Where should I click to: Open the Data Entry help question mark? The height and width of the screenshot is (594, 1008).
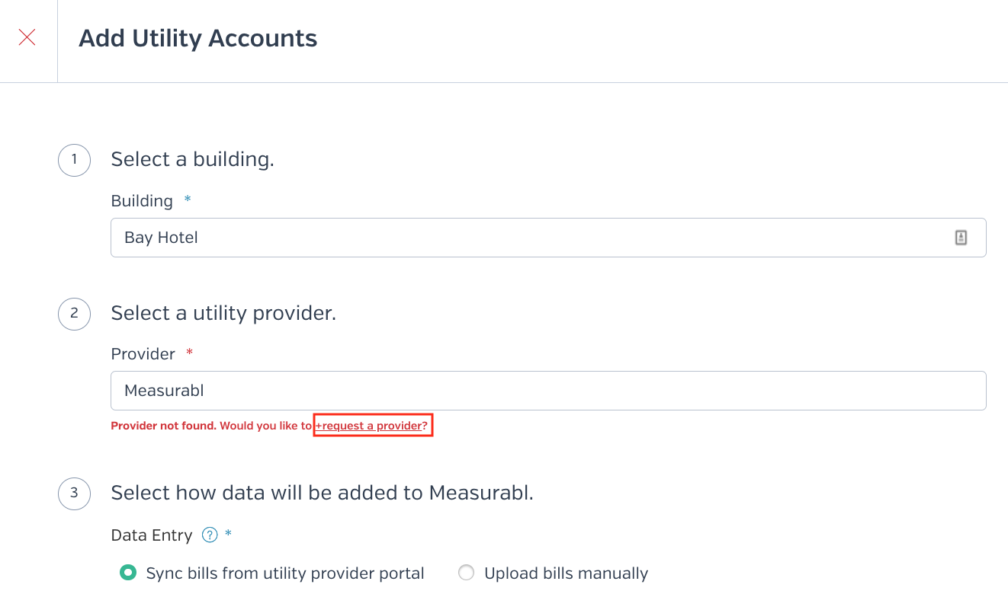210,535
